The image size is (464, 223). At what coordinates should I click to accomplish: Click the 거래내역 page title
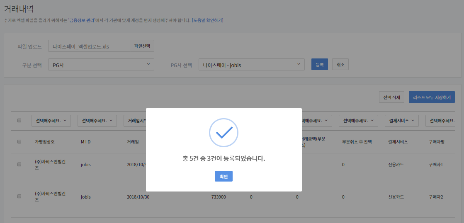(19, 9)
